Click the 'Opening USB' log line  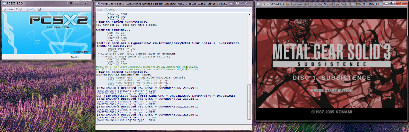[x=117, y=59]
